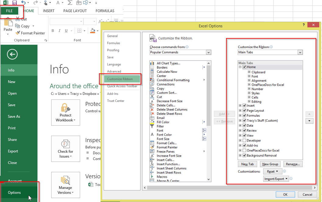322x202 pixels.
Task: Collapse the Home tree node
Action: click(240, 67)
